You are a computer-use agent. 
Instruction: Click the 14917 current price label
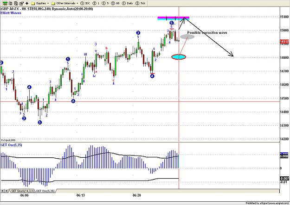[284, 42]
